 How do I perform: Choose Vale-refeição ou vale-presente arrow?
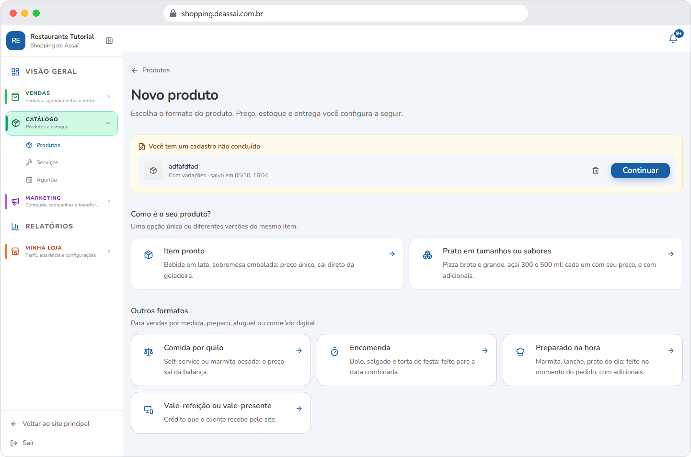point(299,409)
